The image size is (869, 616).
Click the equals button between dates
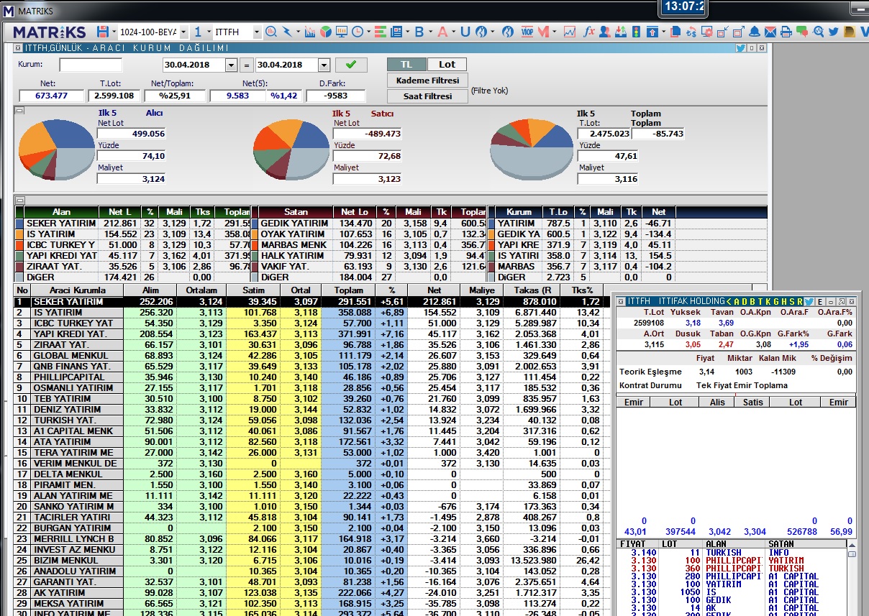tap(247, 65)
